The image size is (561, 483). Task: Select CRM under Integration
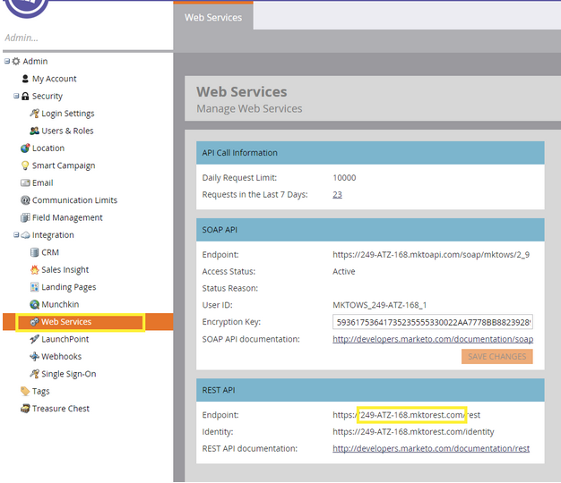50,252
